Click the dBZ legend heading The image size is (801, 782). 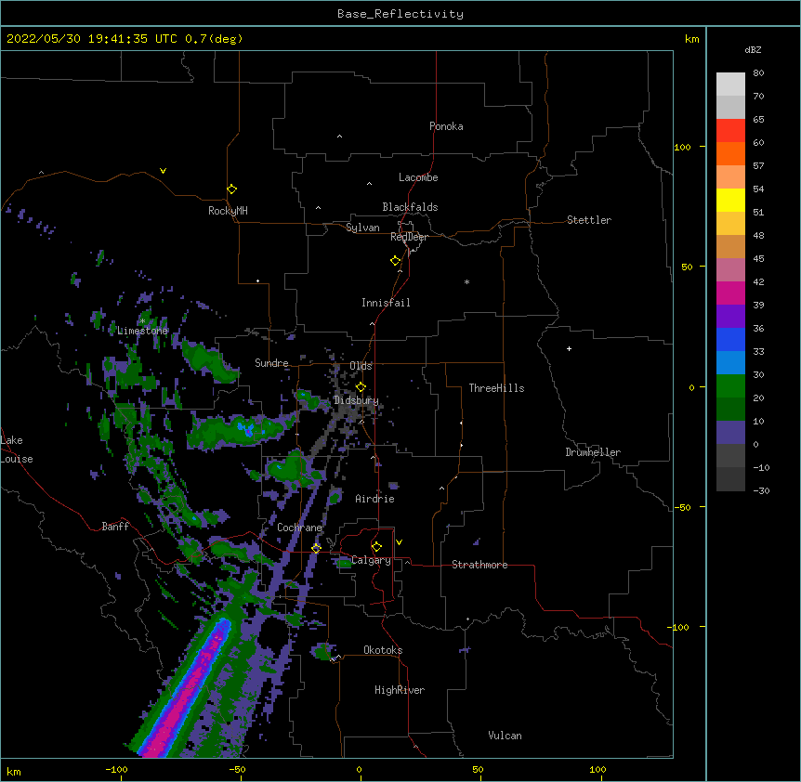coord(753,49)
